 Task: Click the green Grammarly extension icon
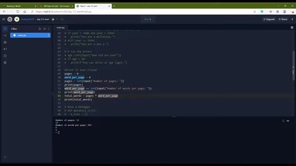tap(262, 12)
